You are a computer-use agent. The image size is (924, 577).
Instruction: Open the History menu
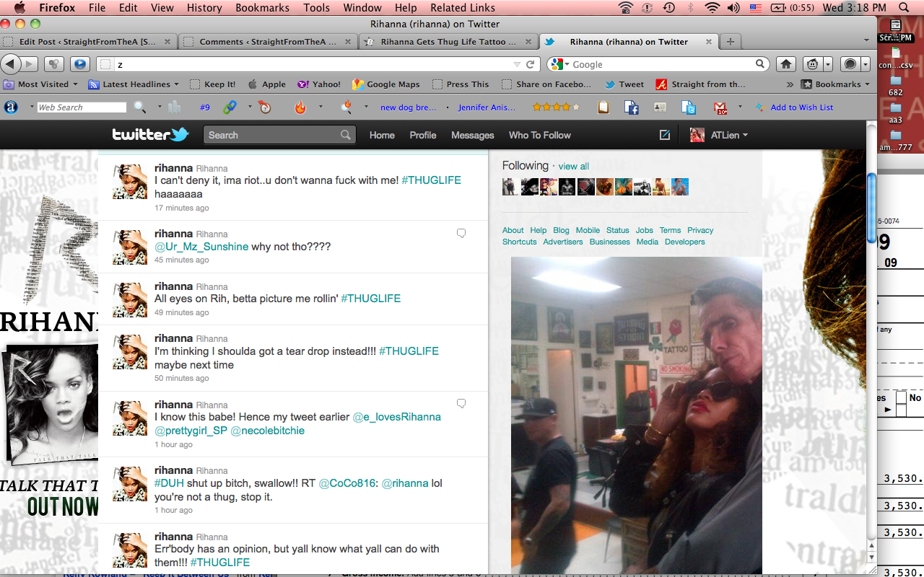[204, 8]
